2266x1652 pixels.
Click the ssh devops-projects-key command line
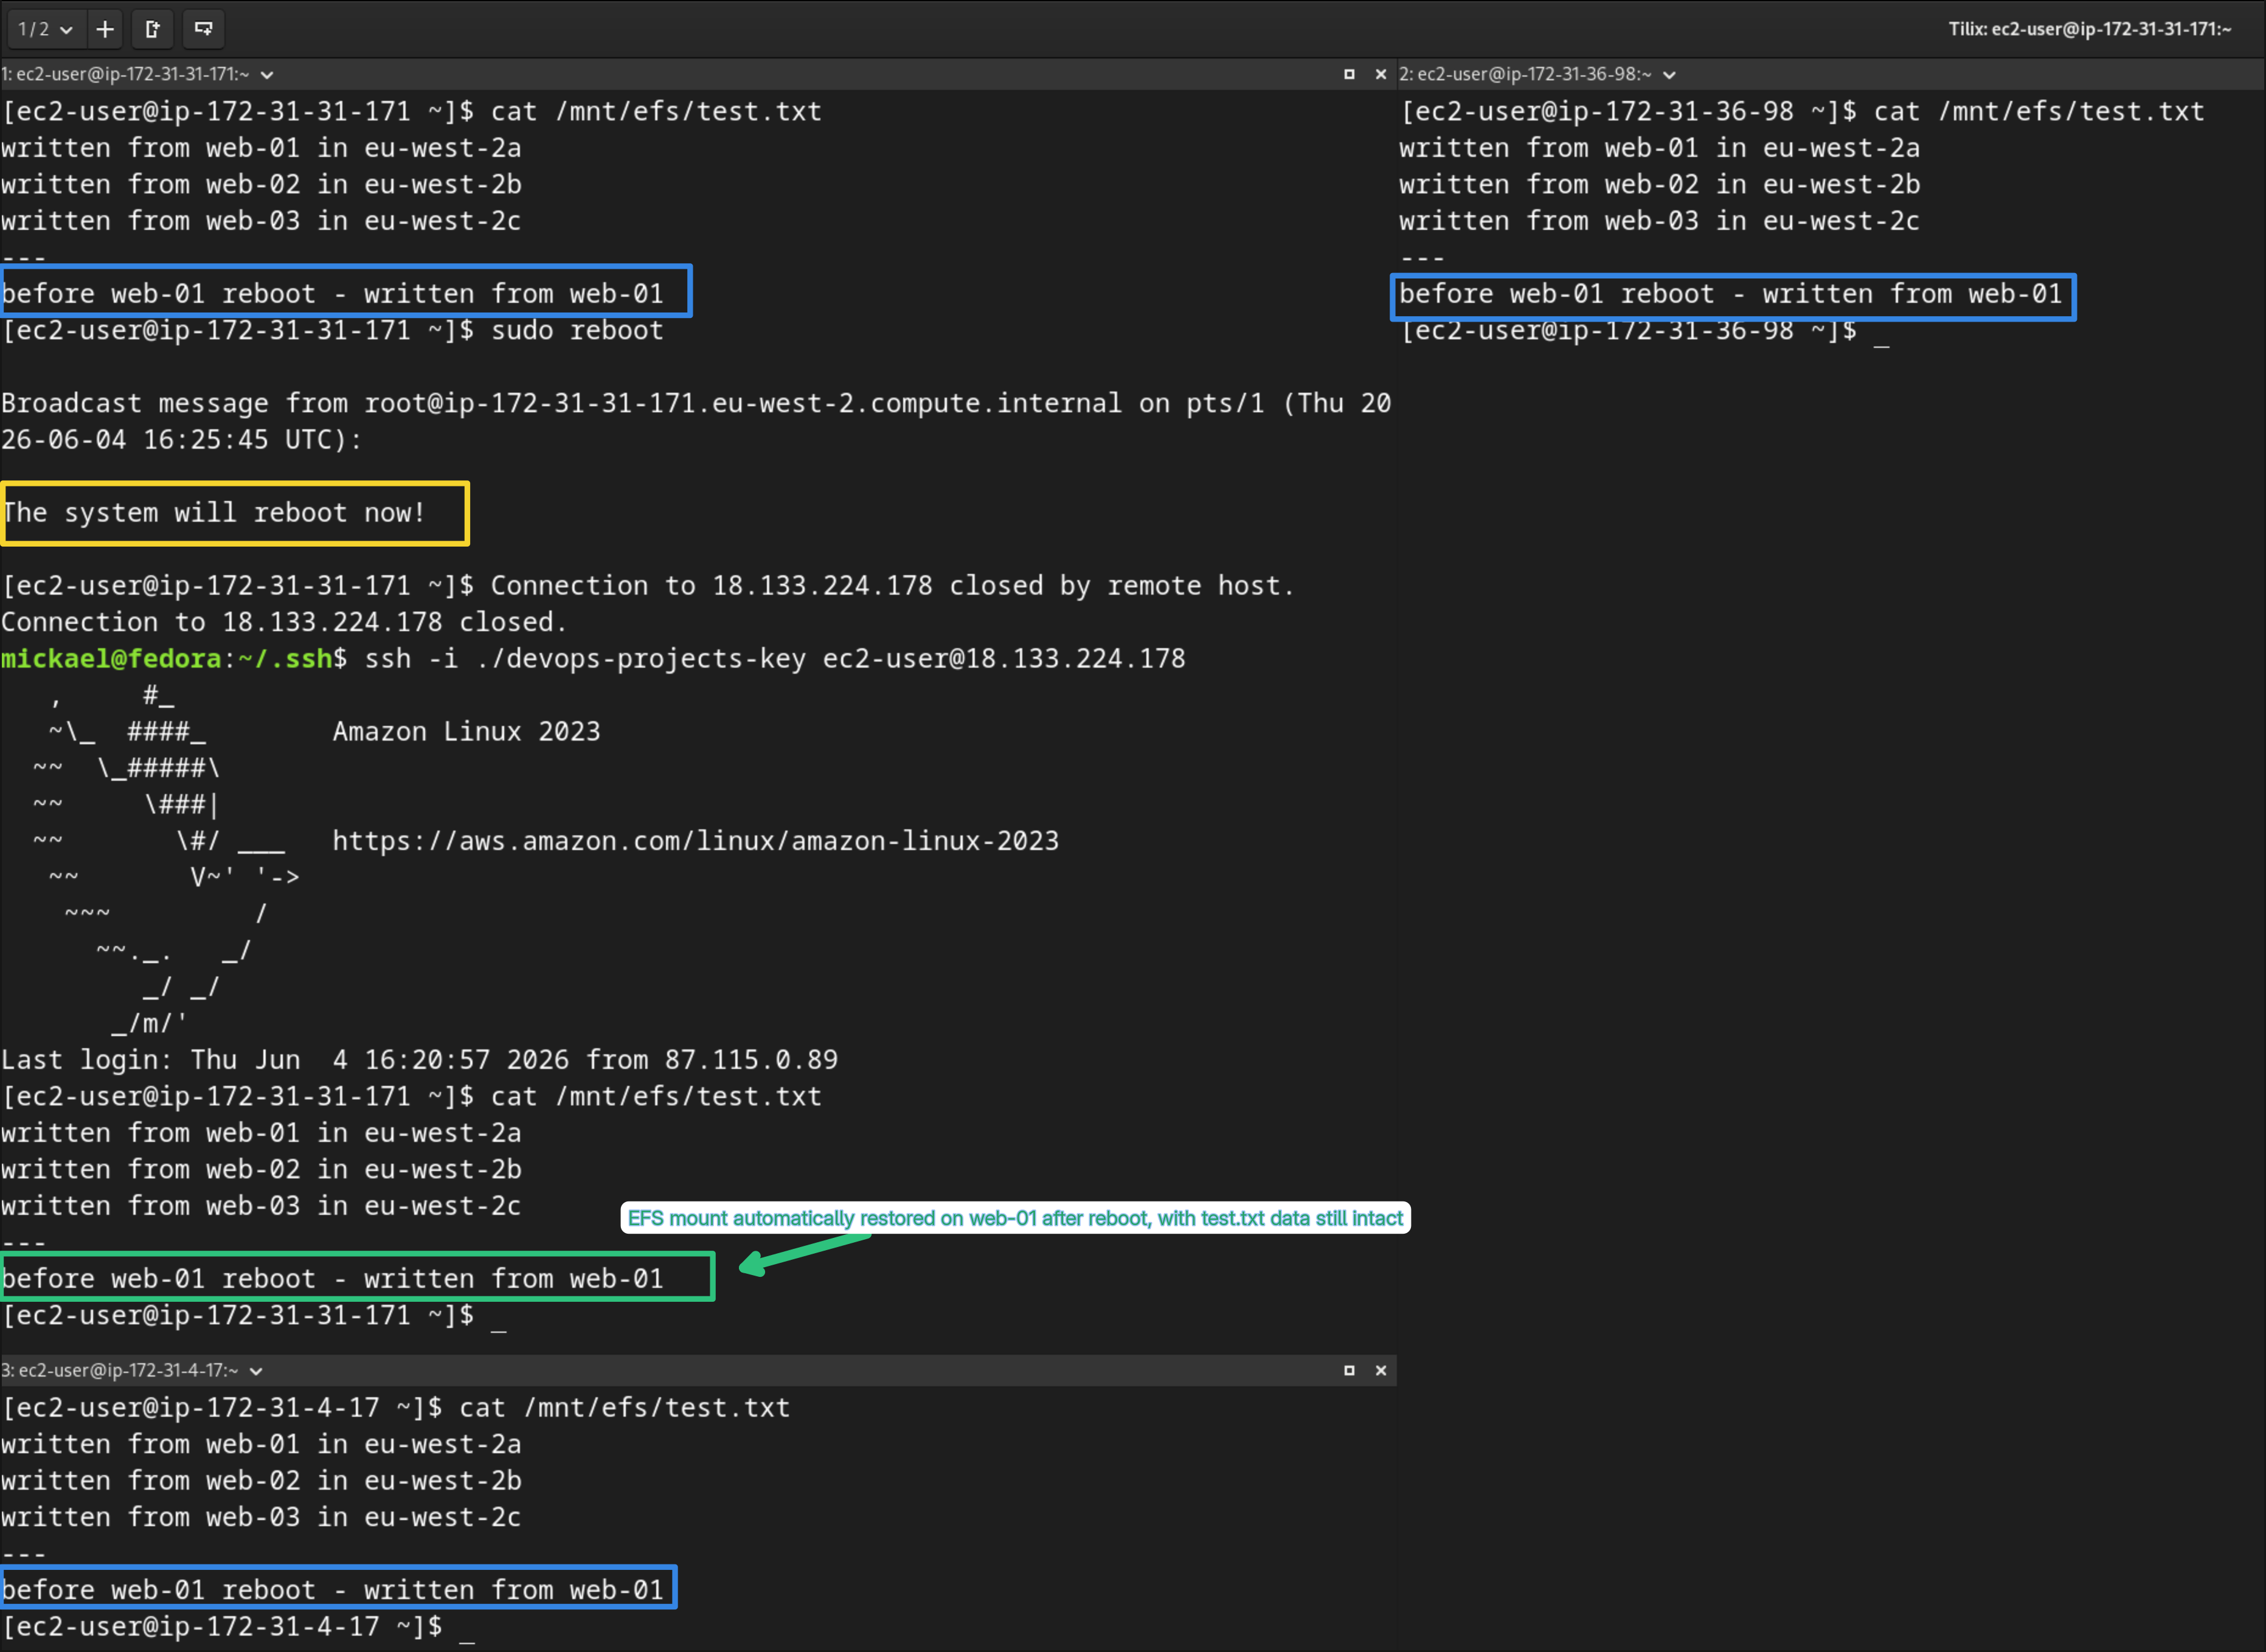point(775,658)
